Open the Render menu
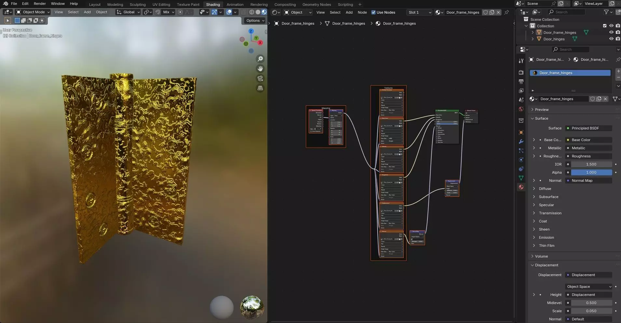Viewport: 621px width, 323px height. [x=40, y=4]
